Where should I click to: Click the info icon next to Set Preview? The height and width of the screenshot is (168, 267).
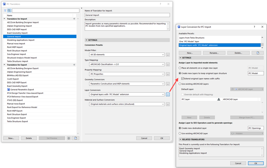pos(69,138)
